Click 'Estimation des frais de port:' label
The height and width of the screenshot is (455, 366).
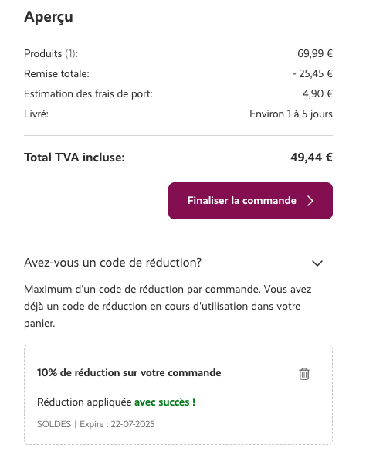88,93
